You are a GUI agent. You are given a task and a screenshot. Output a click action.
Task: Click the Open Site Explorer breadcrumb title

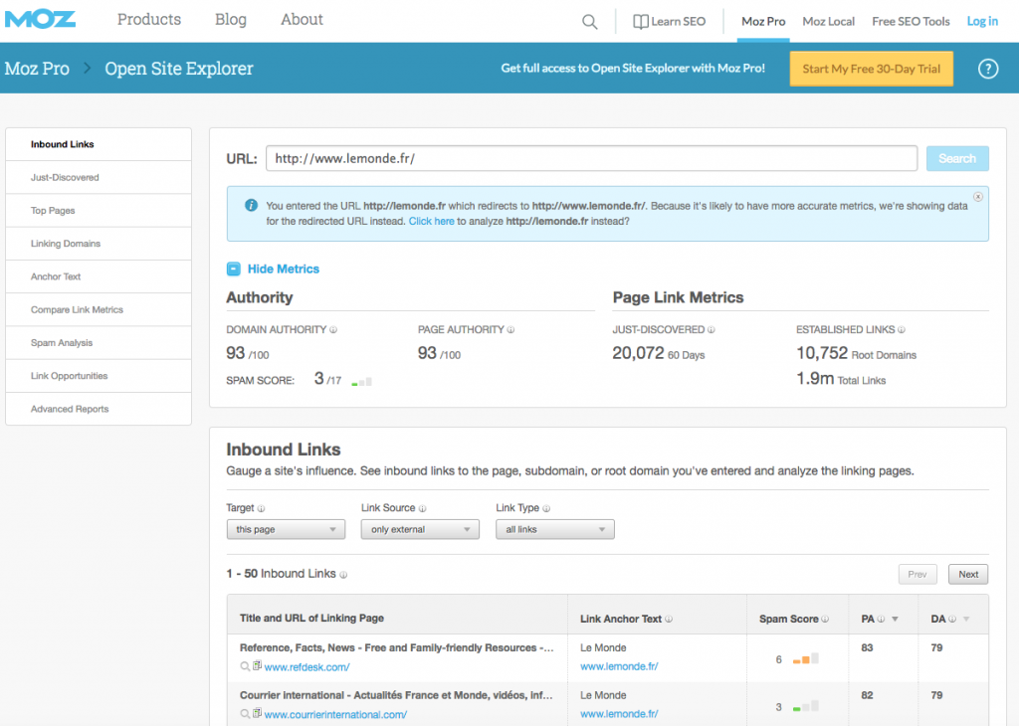179,69
